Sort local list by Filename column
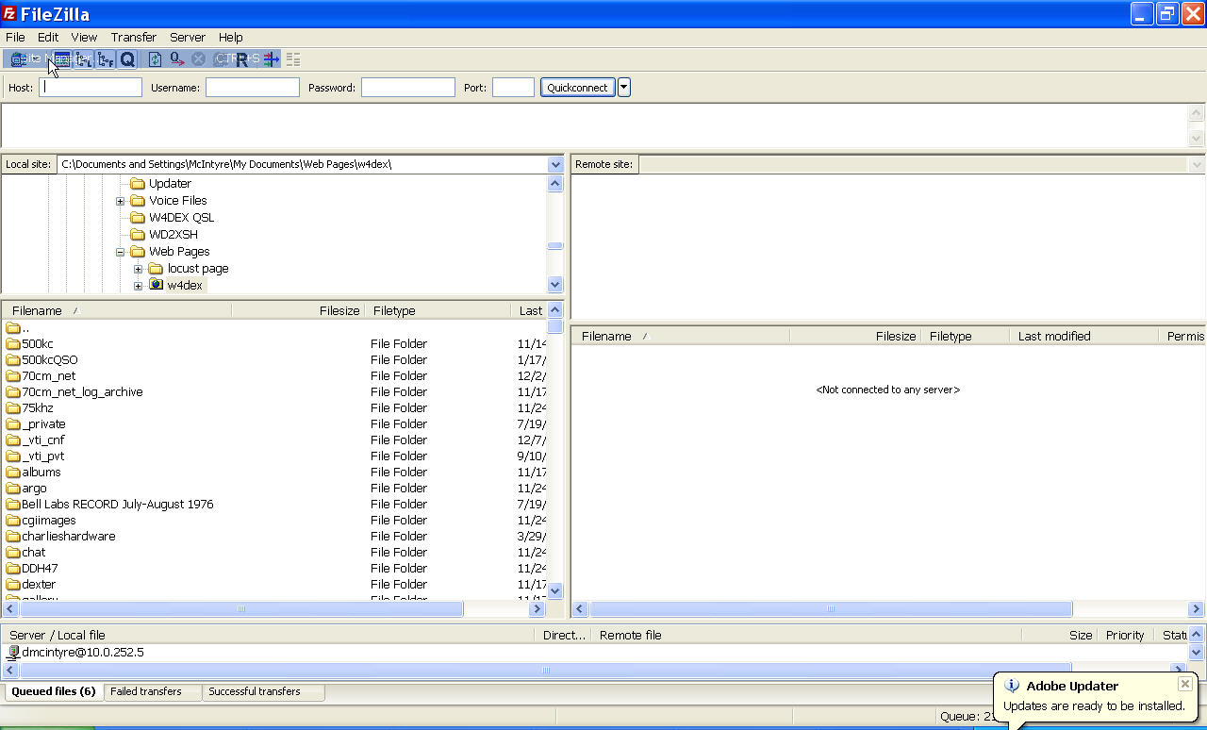The height and width of the screenshot is (730, 1207). point(117,310)
